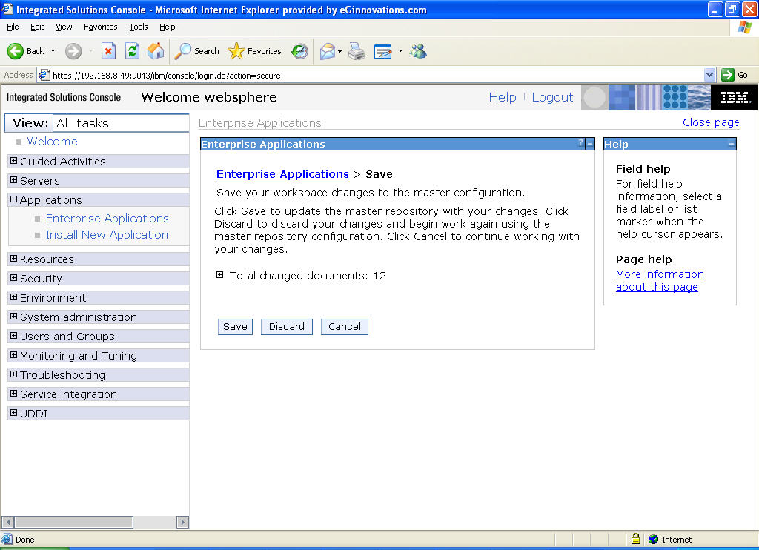Open the Messenger people icon
This screenshot has width=759, height=550.
418,51
